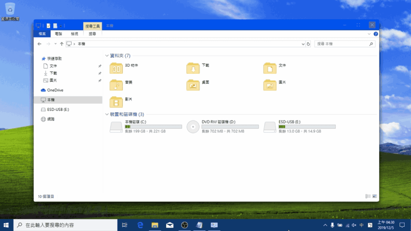
Task: Select OneDrive in navigation pane
Action: coord(55,90)
